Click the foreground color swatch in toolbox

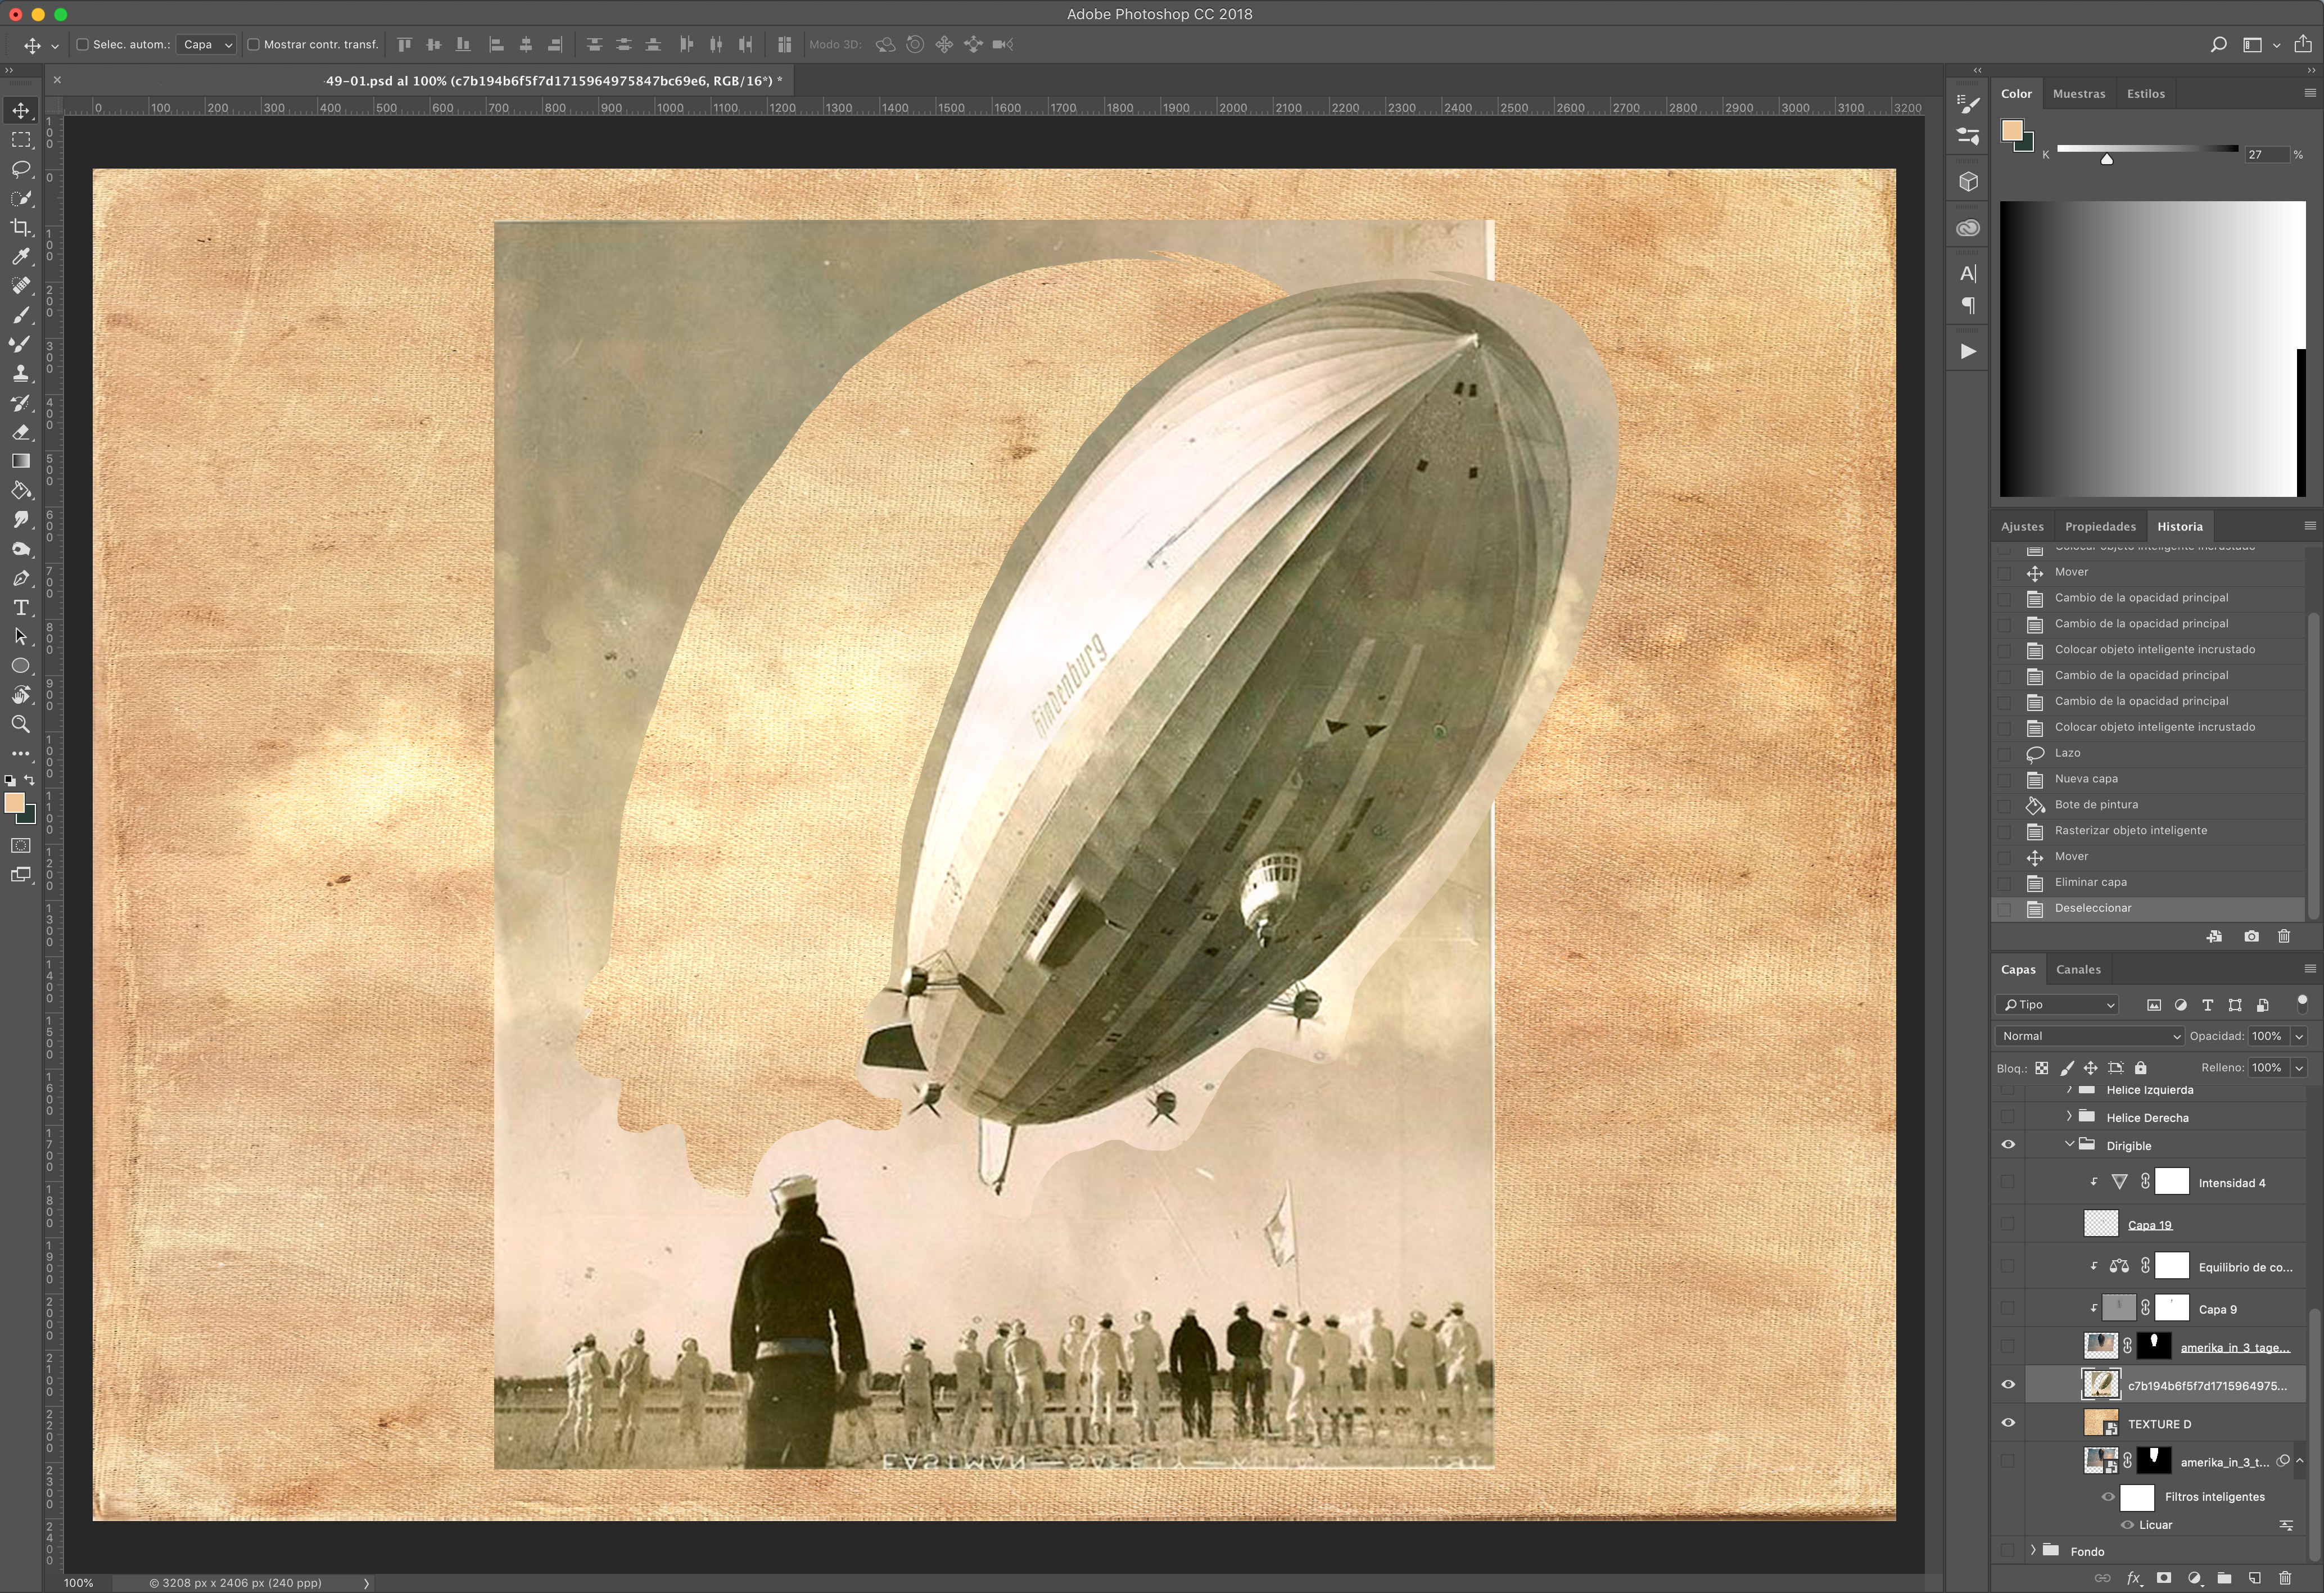point(15,803)
